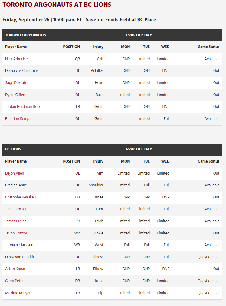Open Maxime Rouyer's player link
Image resolution: width=226 pixels, height=306 pixels.
18,293
